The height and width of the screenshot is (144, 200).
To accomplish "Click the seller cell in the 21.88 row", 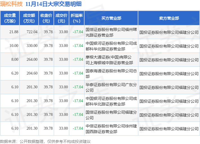I will pyautogui.click(x=169, y=32).
